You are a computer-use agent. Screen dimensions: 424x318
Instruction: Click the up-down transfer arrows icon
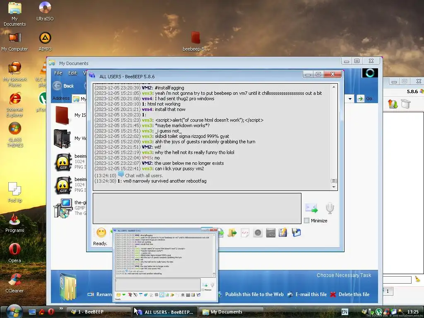tap(393, 104)
